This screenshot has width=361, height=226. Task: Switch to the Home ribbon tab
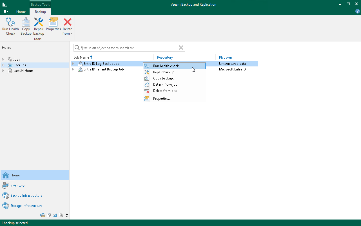pos(21,12)
